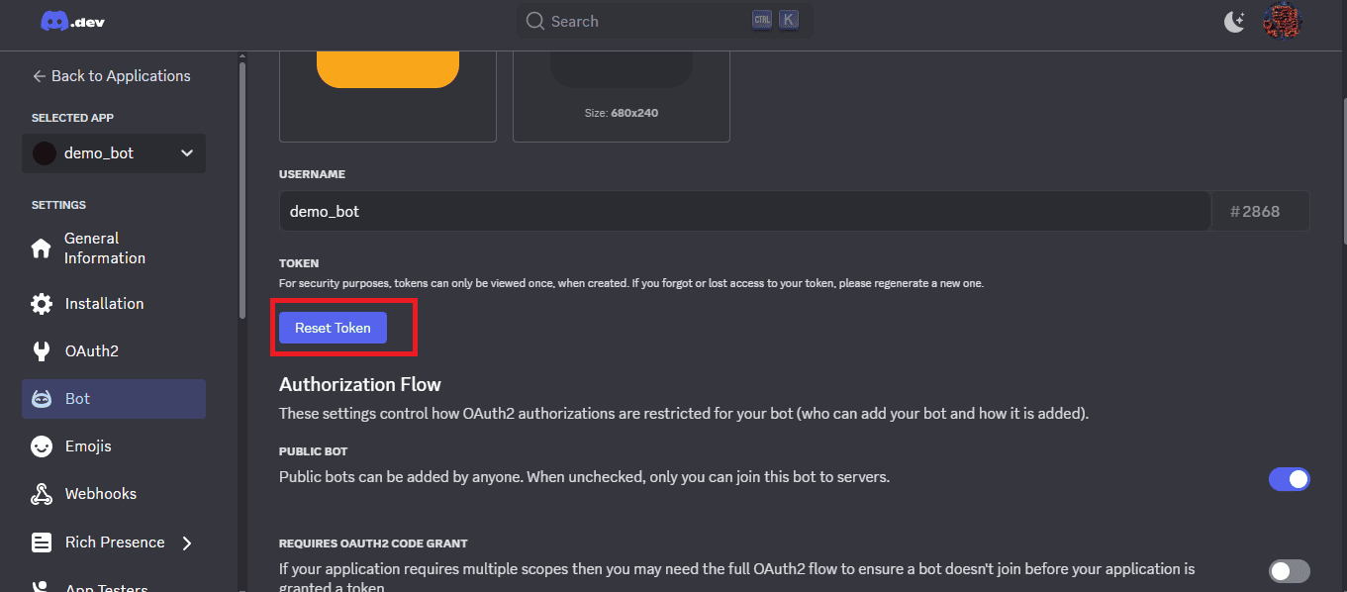Go Back to Applications
Image resolution: width=1347 pixels, height=592 pixels.
click(x=111, y=76)
